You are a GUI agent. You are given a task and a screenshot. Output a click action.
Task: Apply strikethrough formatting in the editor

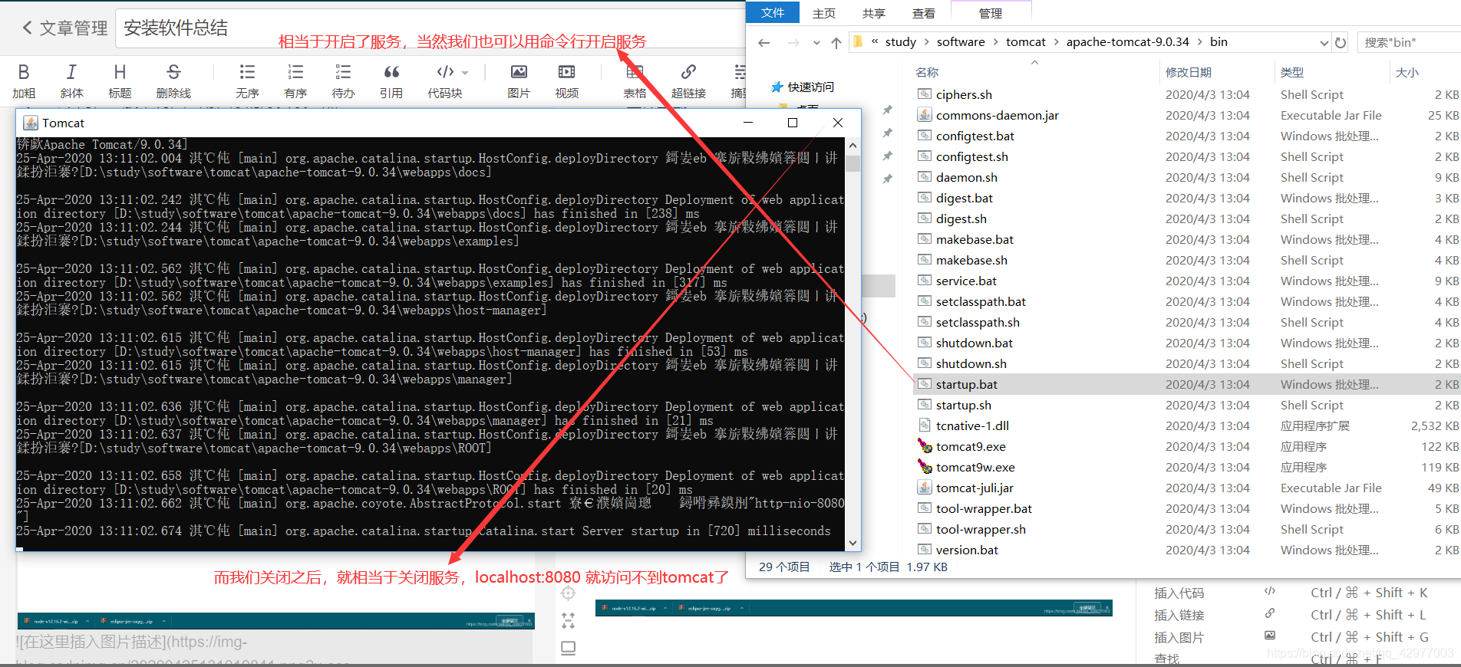[x=173, y=80]
